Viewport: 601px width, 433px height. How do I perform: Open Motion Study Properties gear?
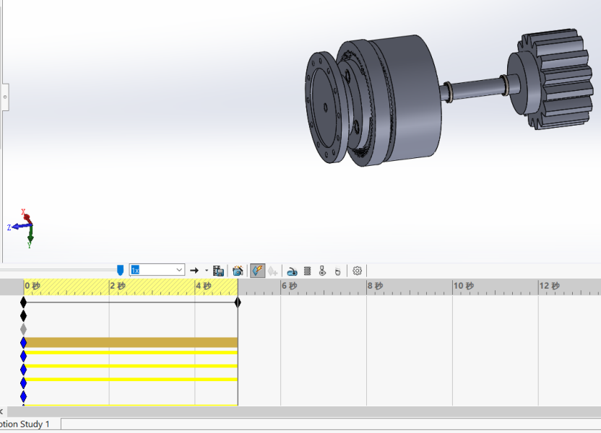[357, 271]
